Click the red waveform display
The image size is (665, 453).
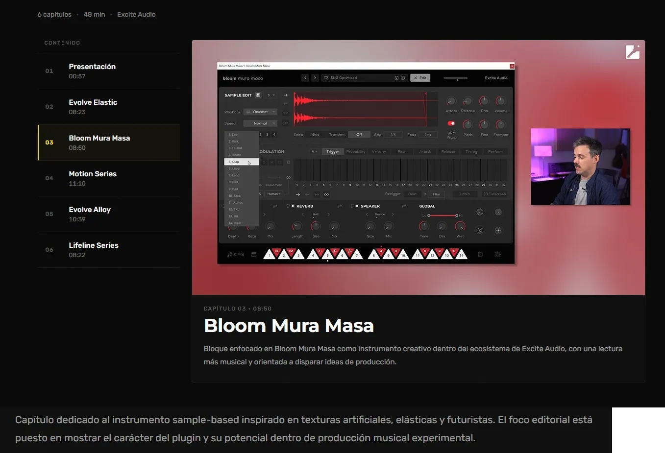click(x=366, y=109)
